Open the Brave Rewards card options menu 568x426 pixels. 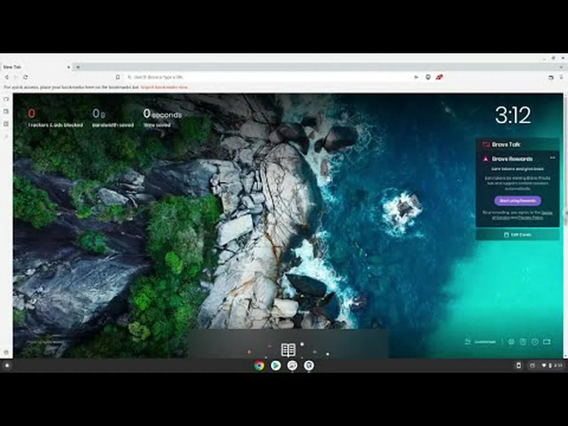[552, 158]
